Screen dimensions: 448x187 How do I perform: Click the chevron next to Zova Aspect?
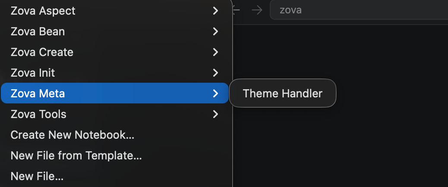coord(215,11)
